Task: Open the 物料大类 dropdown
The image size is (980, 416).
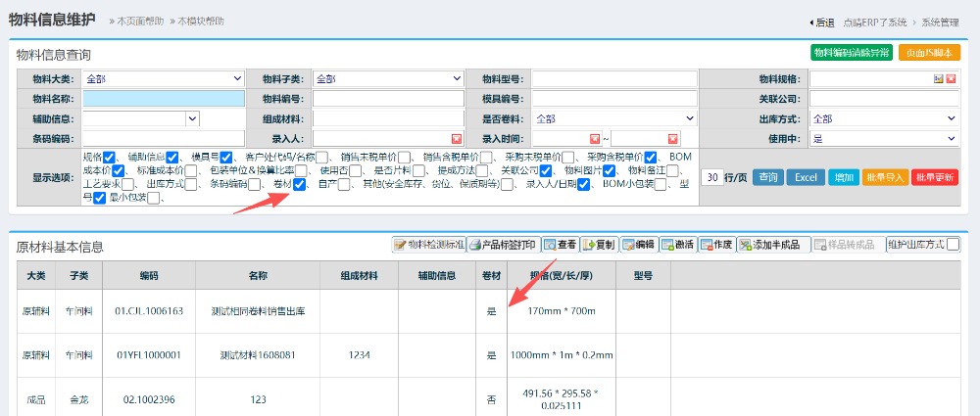Action: click(x=164, y=78)
